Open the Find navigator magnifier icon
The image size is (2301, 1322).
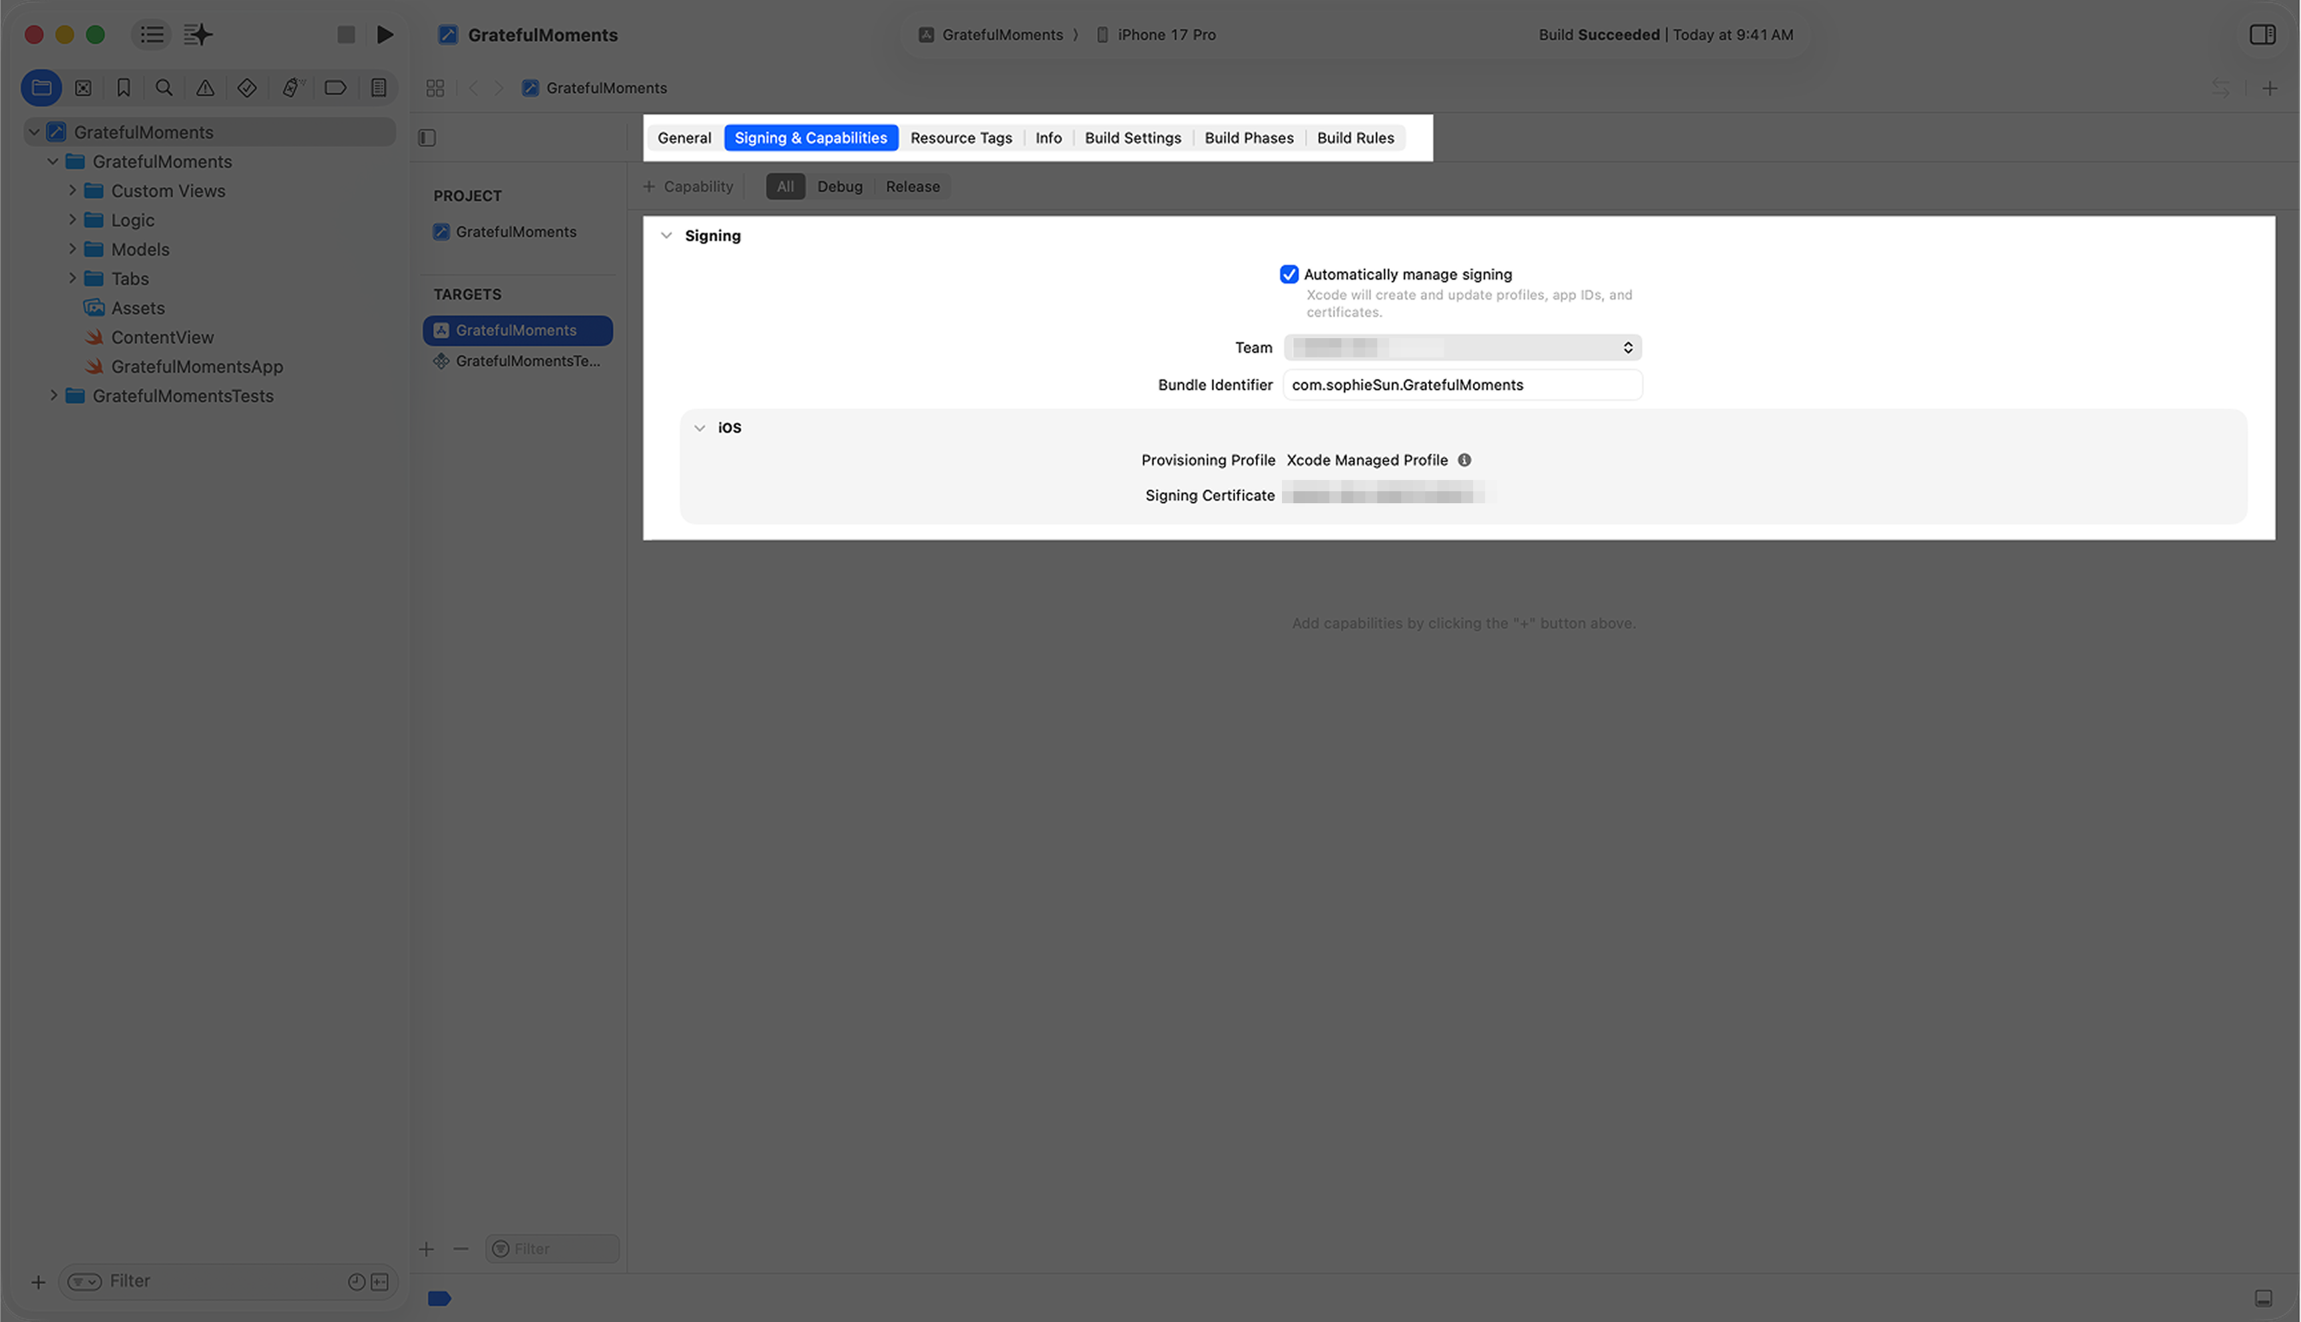coord(164,88)
